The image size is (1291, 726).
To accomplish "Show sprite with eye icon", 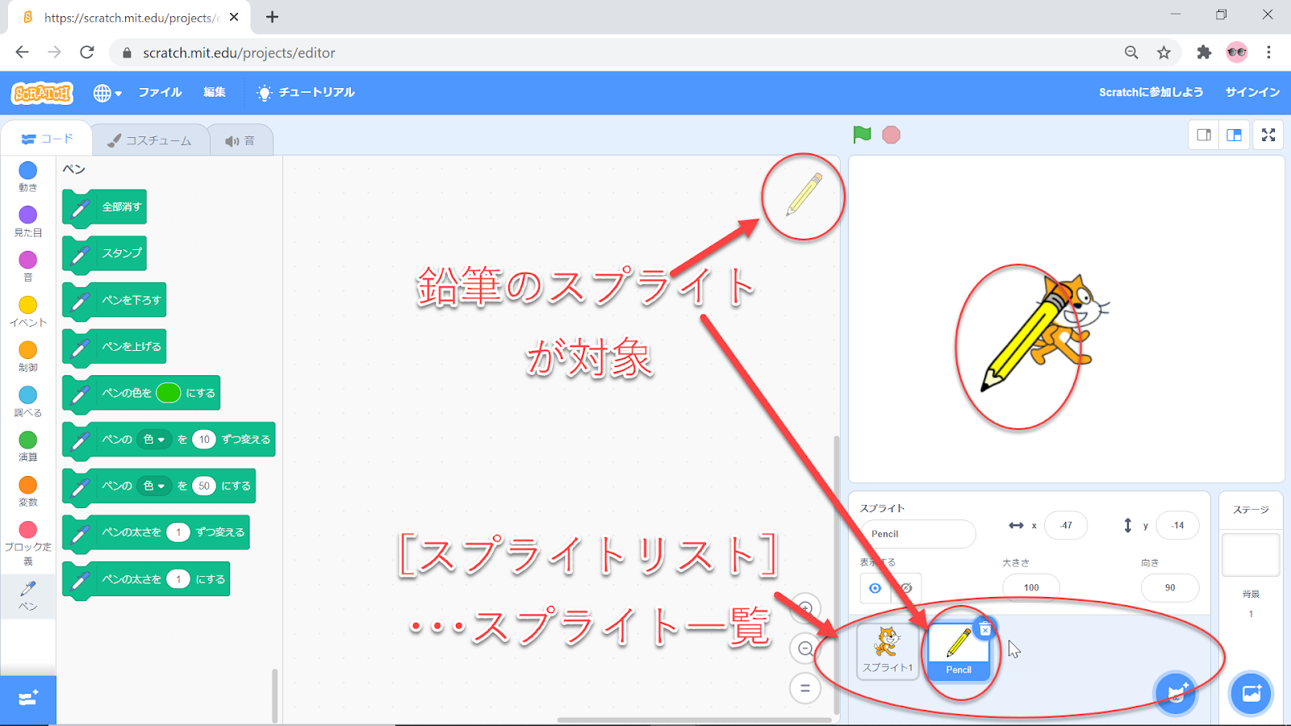I will point(875,588).
